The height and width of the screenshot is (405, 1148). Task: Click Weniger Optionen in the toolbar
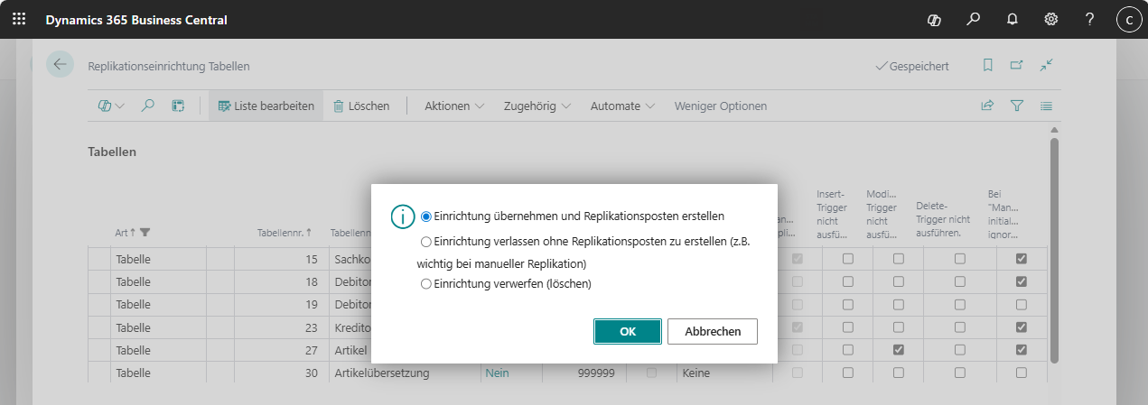tap(720, 106)
